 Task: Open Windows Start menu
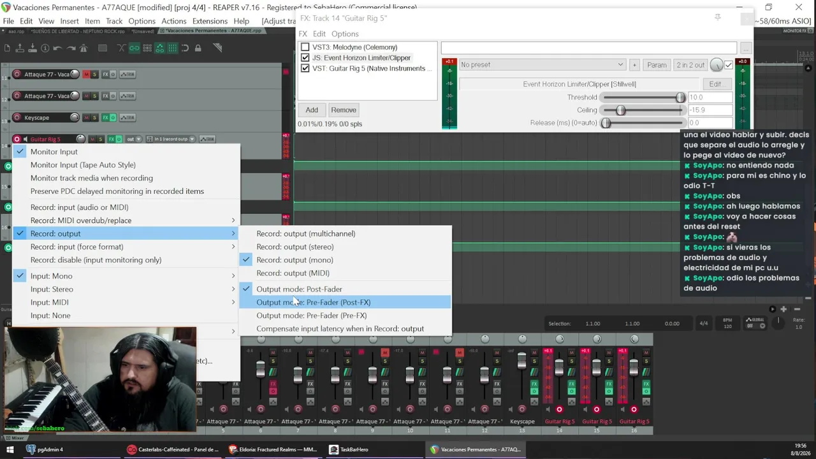10,449
